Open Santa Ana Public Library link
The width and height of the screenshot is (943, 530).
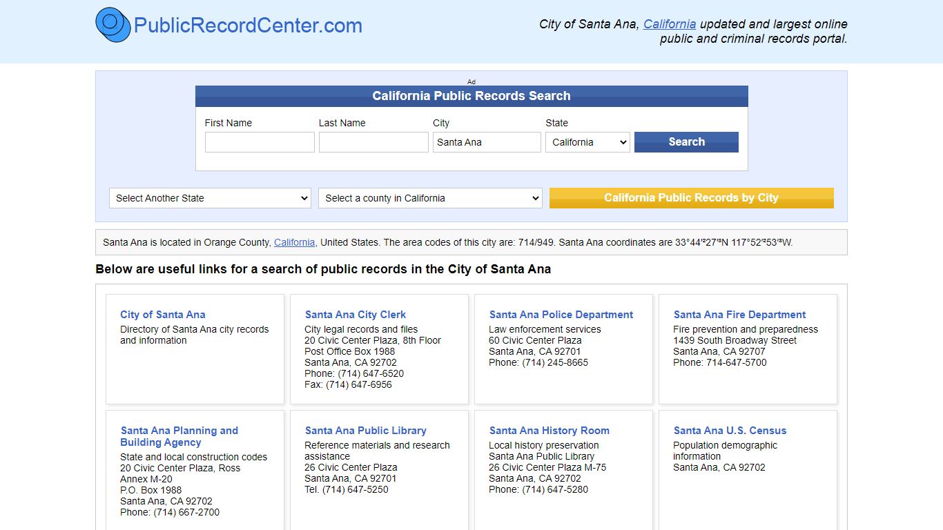tap(366, 431)
